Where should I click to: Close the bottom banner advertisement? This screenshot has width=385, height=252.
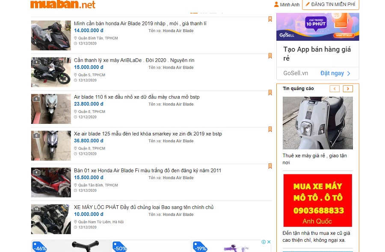[x=269, y=242]
